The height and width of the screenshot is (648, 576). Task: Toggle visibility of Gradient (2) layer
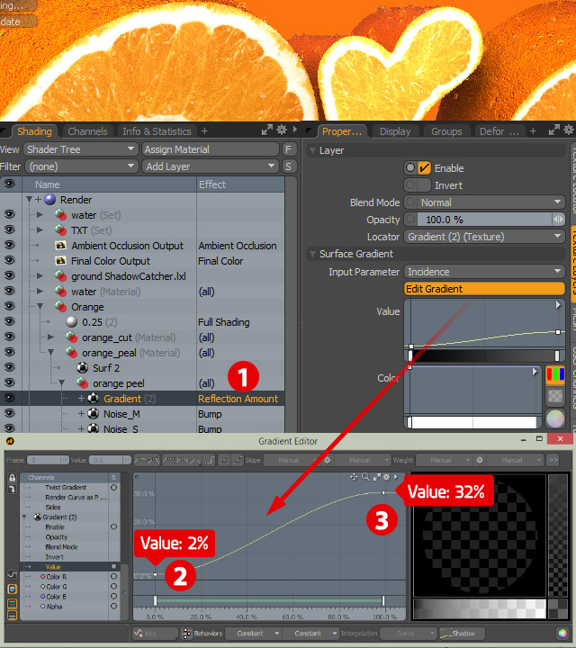point(10,398)
